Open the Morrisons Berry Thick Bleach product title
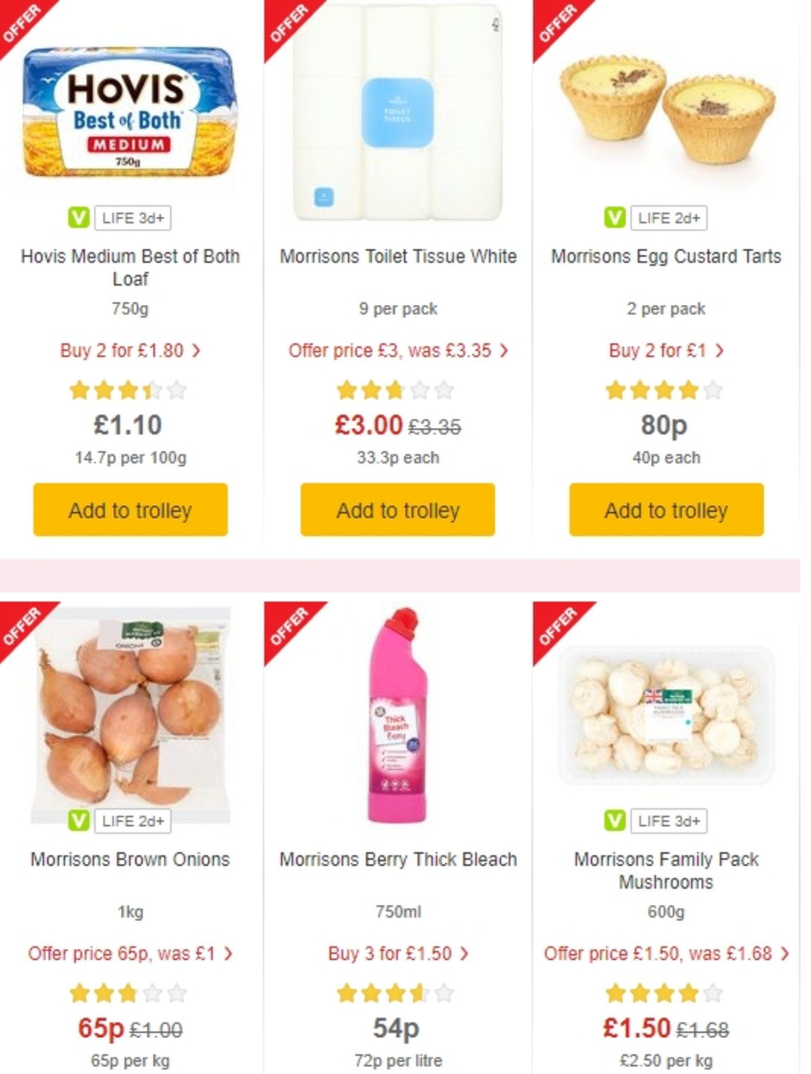The height and width of the screenshot is (1074, 811). coord(397,859)
